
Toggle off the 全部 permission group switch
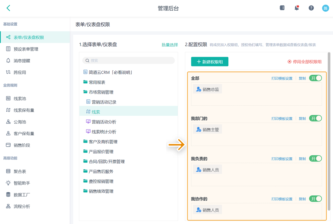(x=316, y=78)
